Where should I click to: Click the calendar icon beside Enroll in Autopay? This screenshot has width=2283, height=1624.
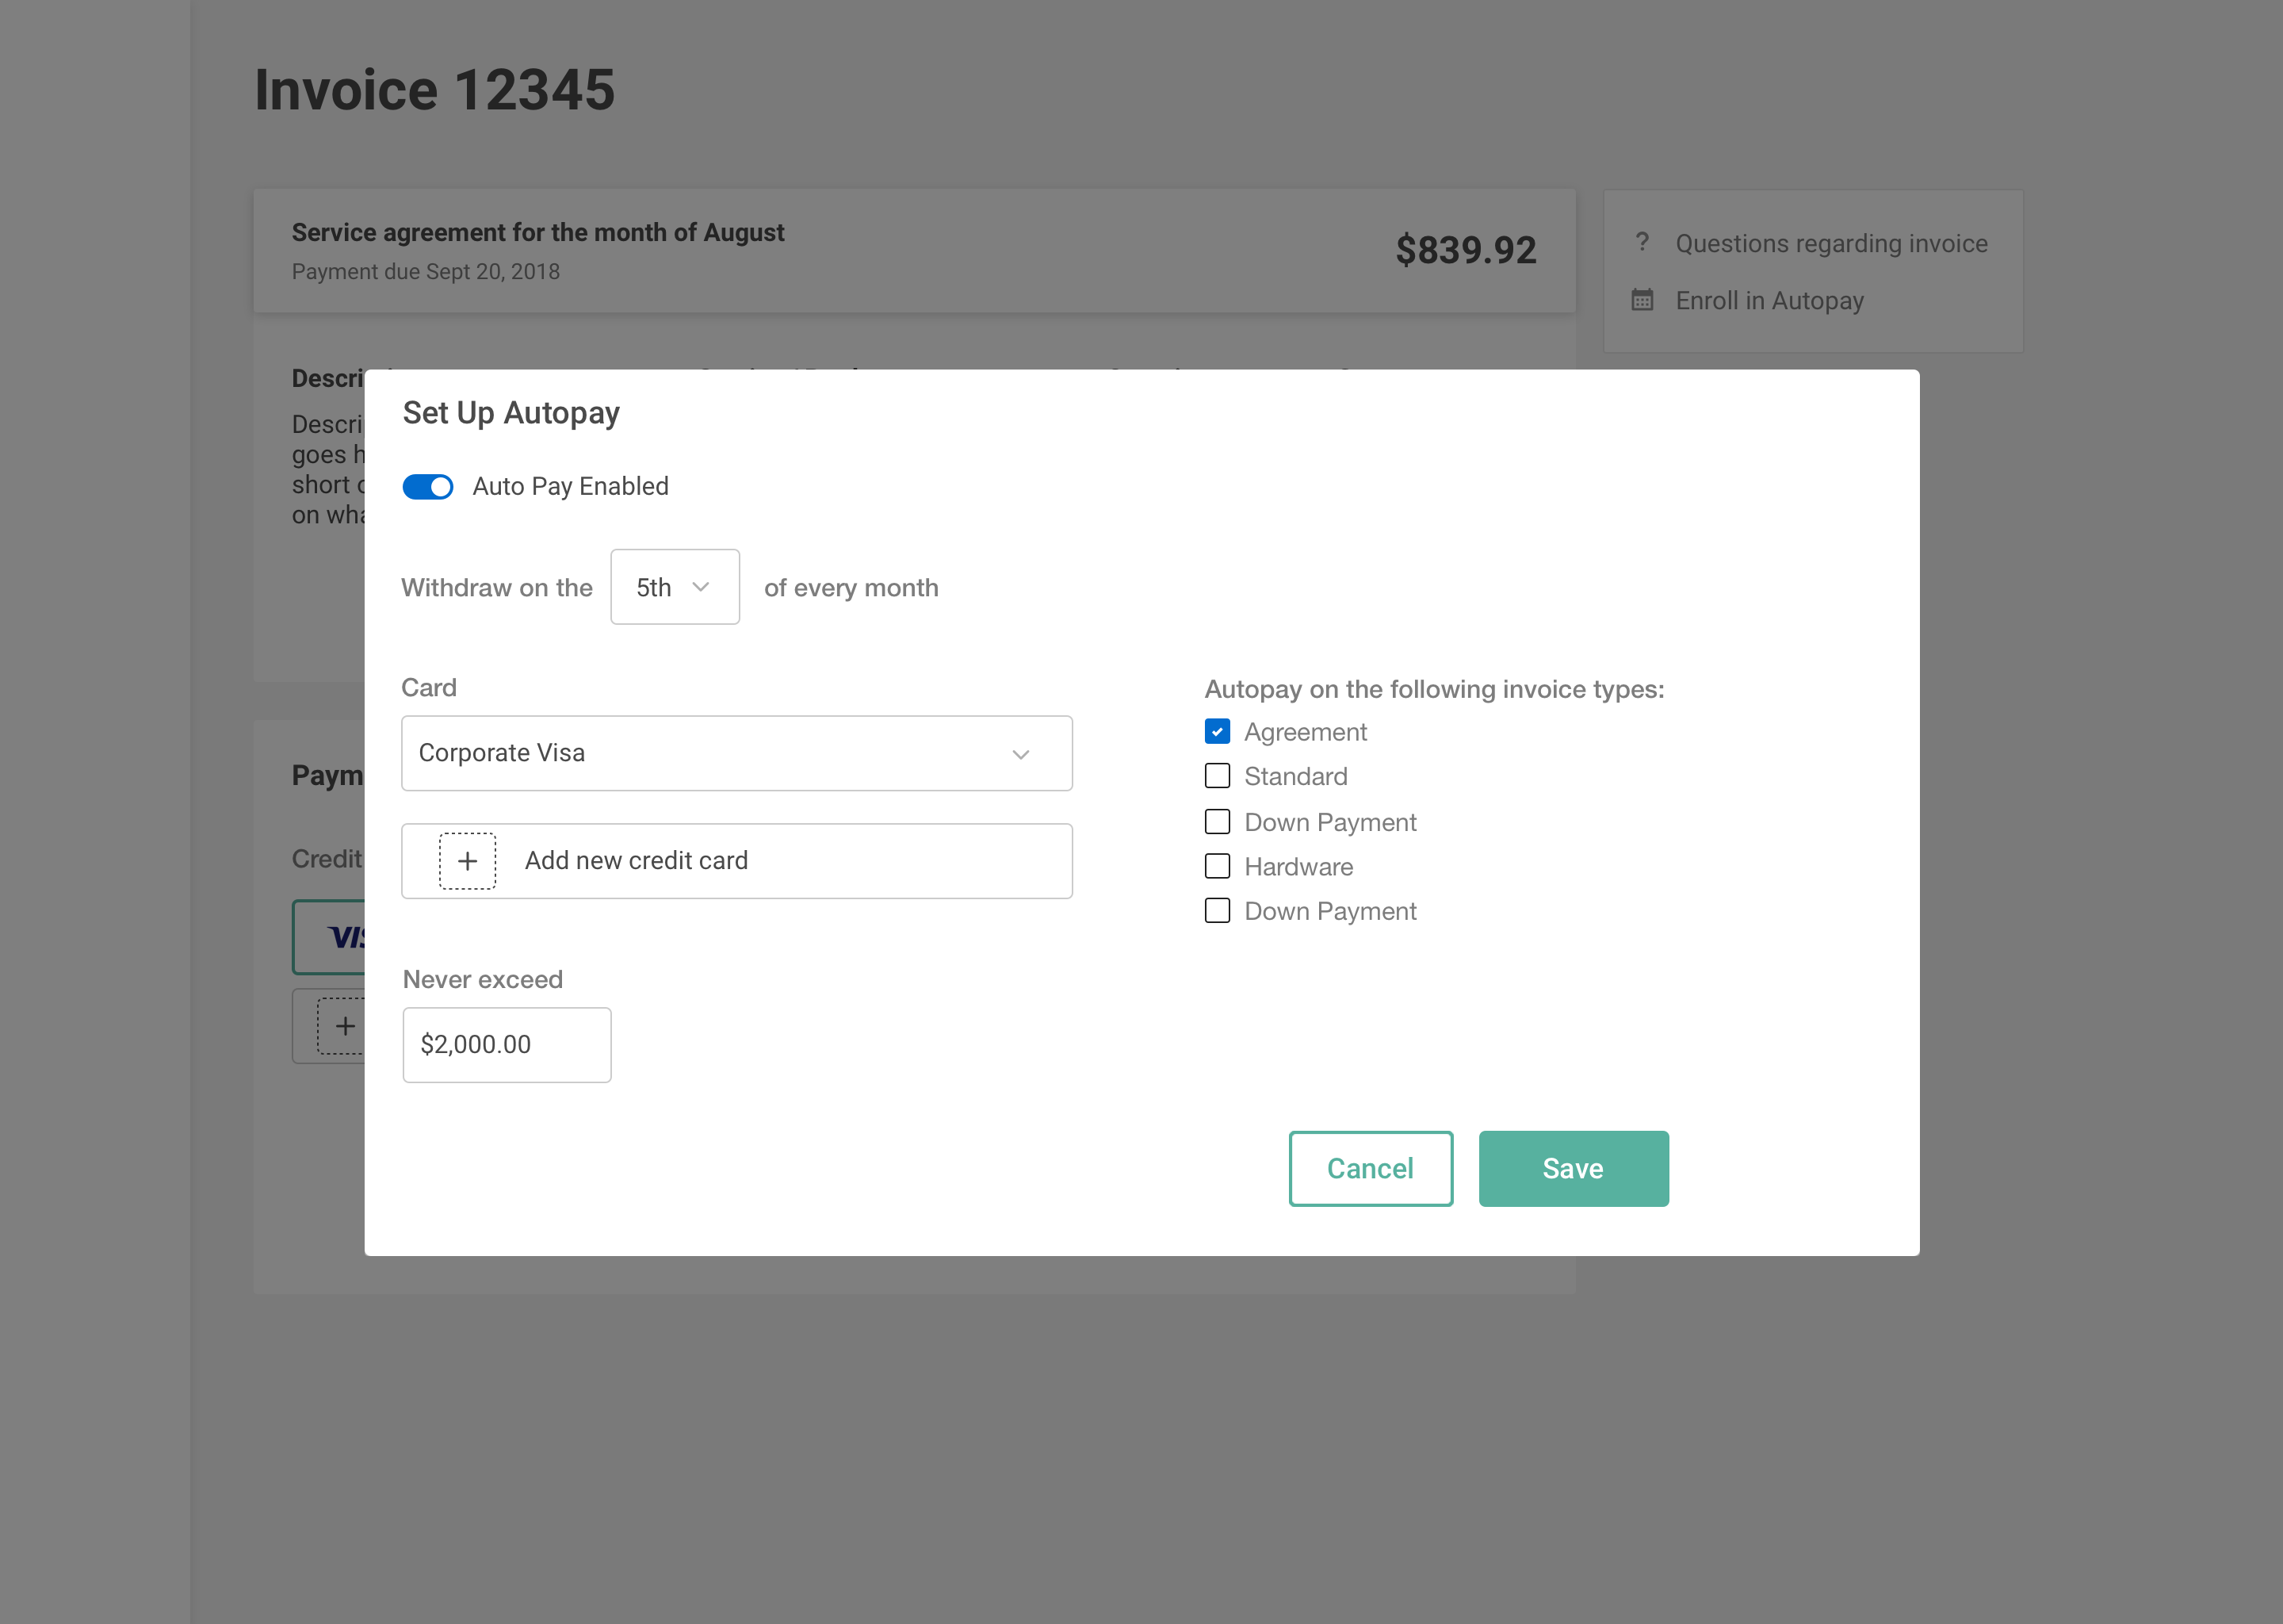click(1642, 300)
